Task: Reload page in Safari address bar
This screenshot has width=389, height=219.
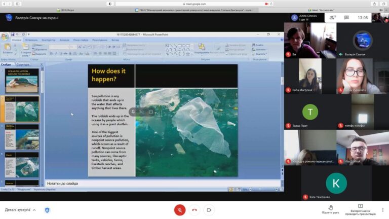Action: 271,4
